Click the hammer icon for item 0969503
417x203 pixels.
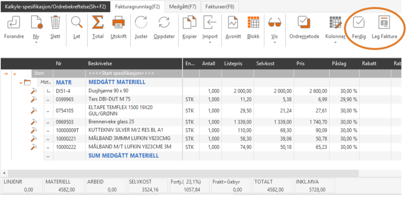(x=34, y=122)
